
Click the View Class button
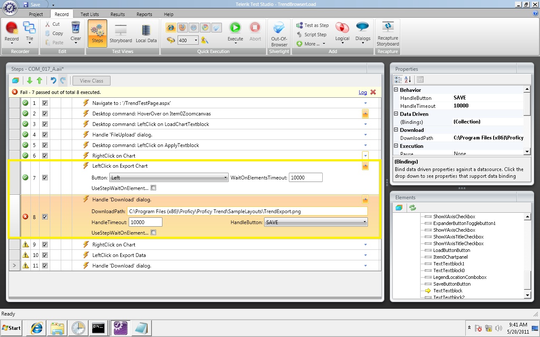(x=92, y=80)
